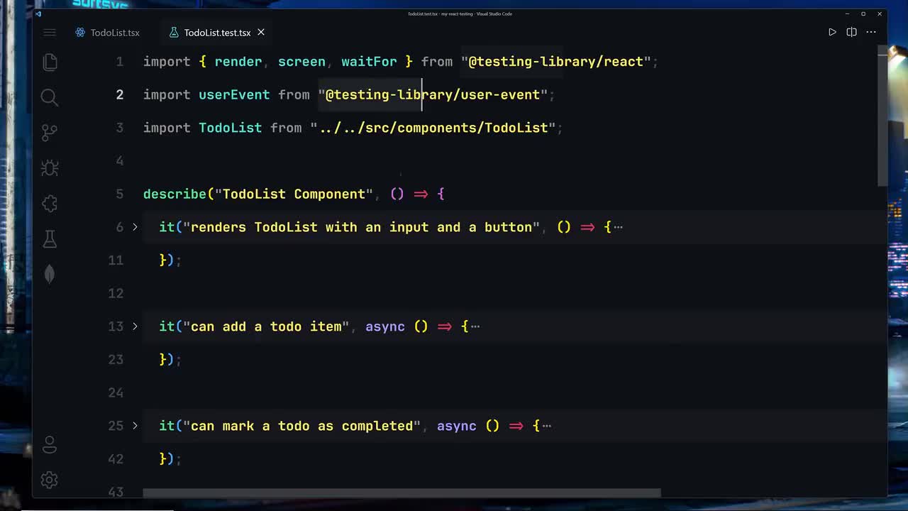Unfold ellipsis after 'can mark a todo as completed'

click(547, 426)
